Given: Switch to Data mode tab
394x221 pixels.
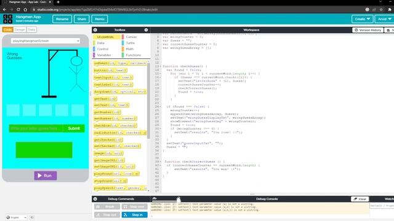Looking at the screenshot, I should coord(31,29).
